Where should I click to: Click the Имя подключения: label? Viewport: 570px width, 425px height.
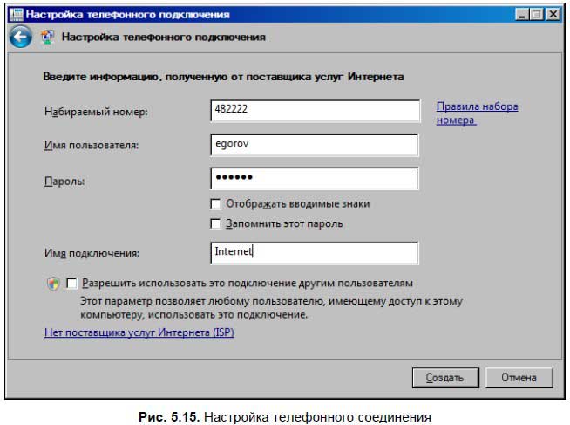click(92, 253)
